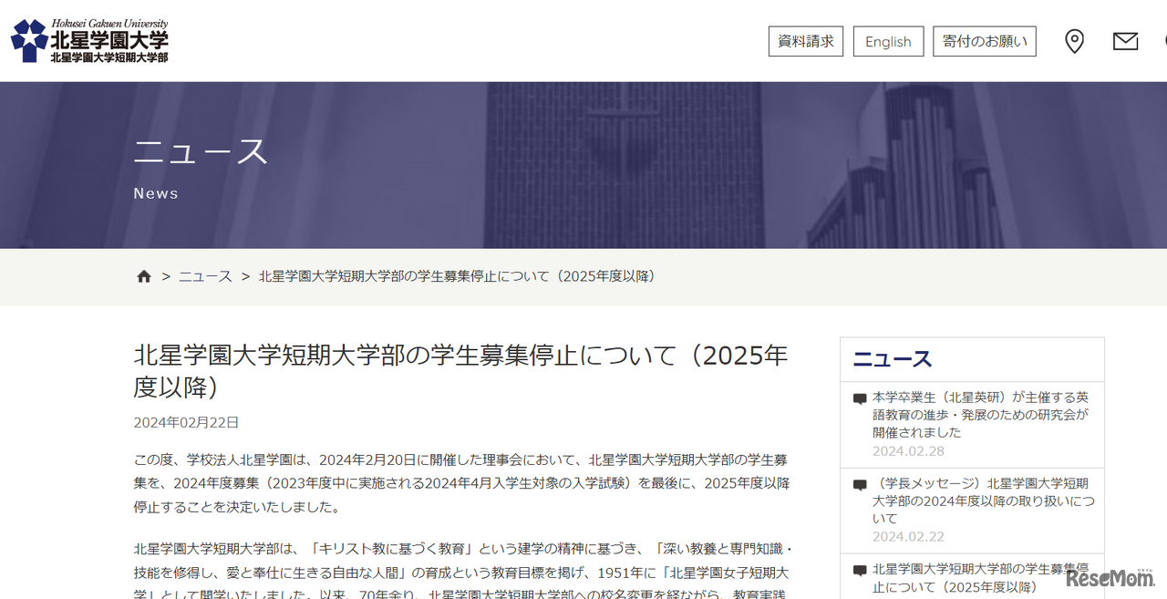Click the home icon in the breadcrumb

[144, 275]
